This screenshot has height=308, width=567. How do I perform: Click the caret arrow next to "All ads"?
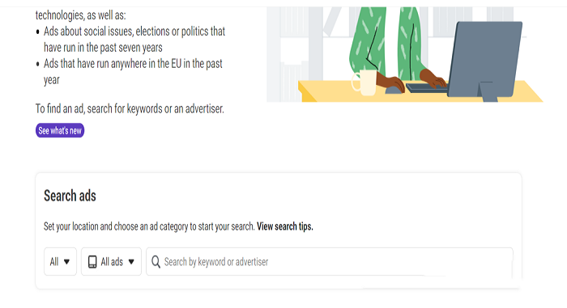[131, 262]
